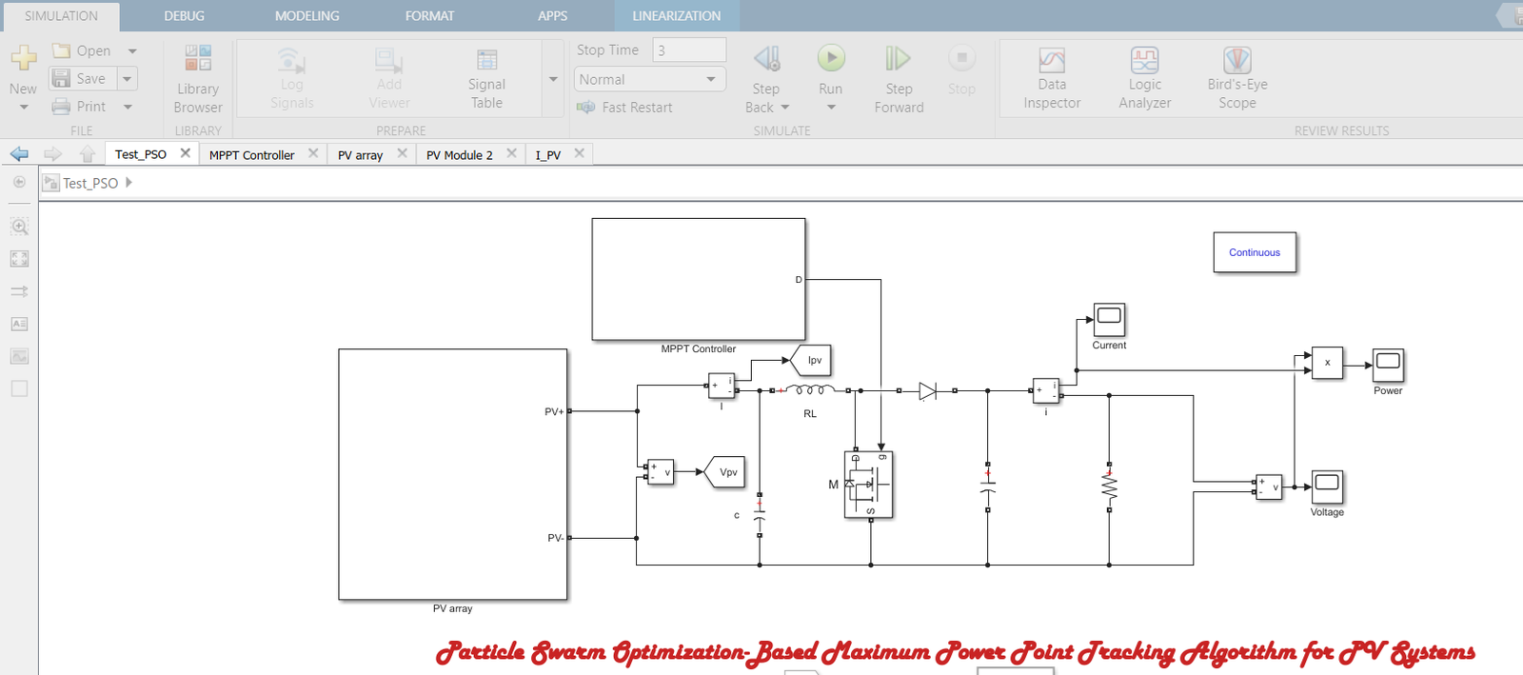The image size is (1523, 675).
Task: Switch to the MODELING ribbon tab
Action: (307, 16)
